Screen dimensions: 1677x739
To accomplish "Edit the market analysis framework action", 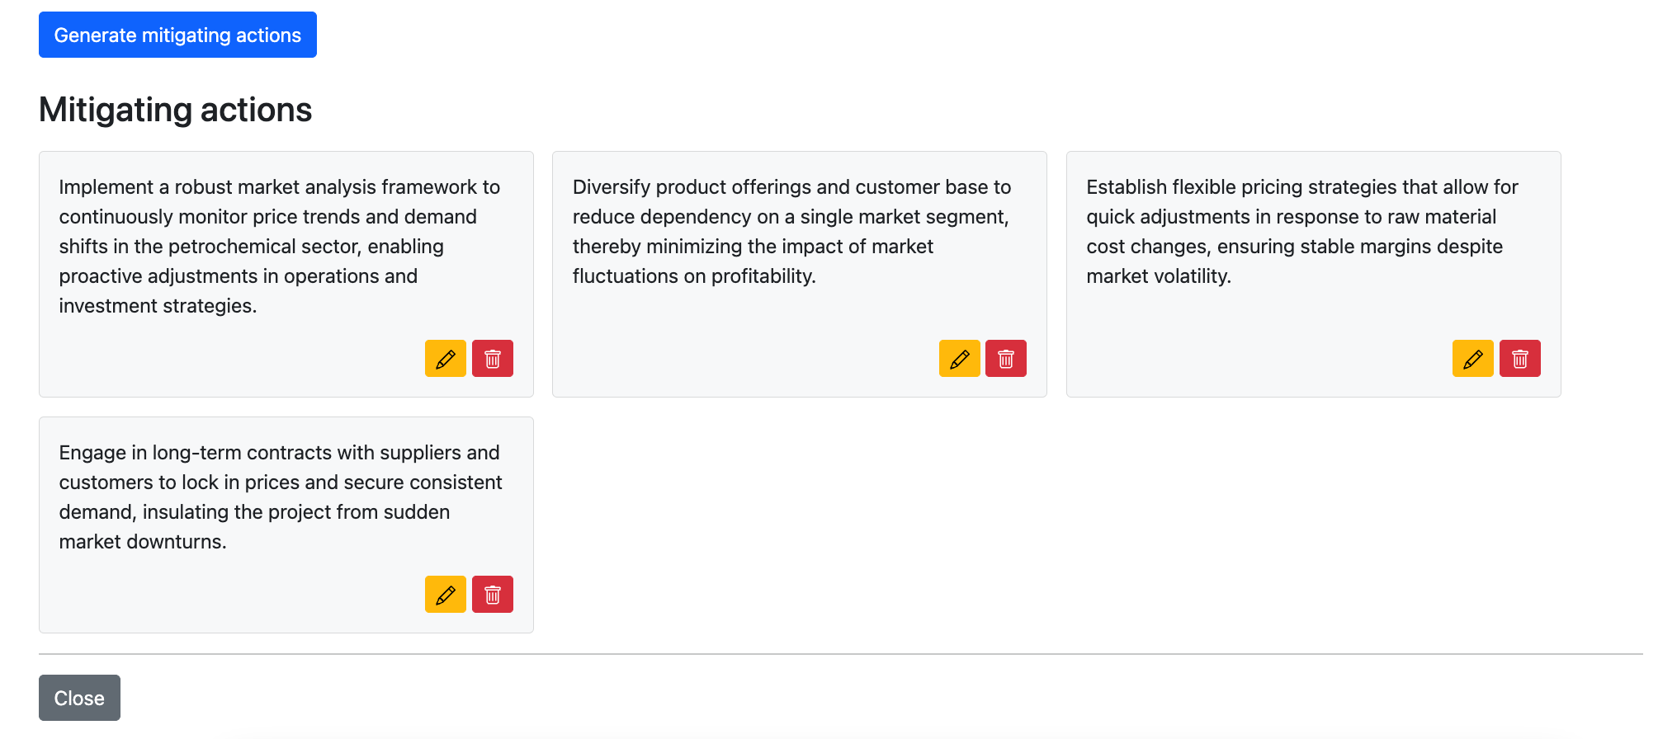I will 446,359.
